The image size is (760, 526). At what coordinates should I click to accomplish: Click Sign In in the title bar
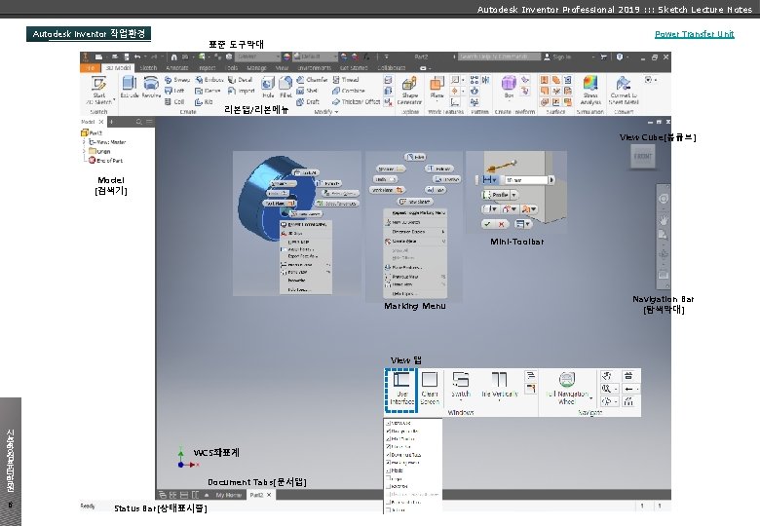coord(557,56)
